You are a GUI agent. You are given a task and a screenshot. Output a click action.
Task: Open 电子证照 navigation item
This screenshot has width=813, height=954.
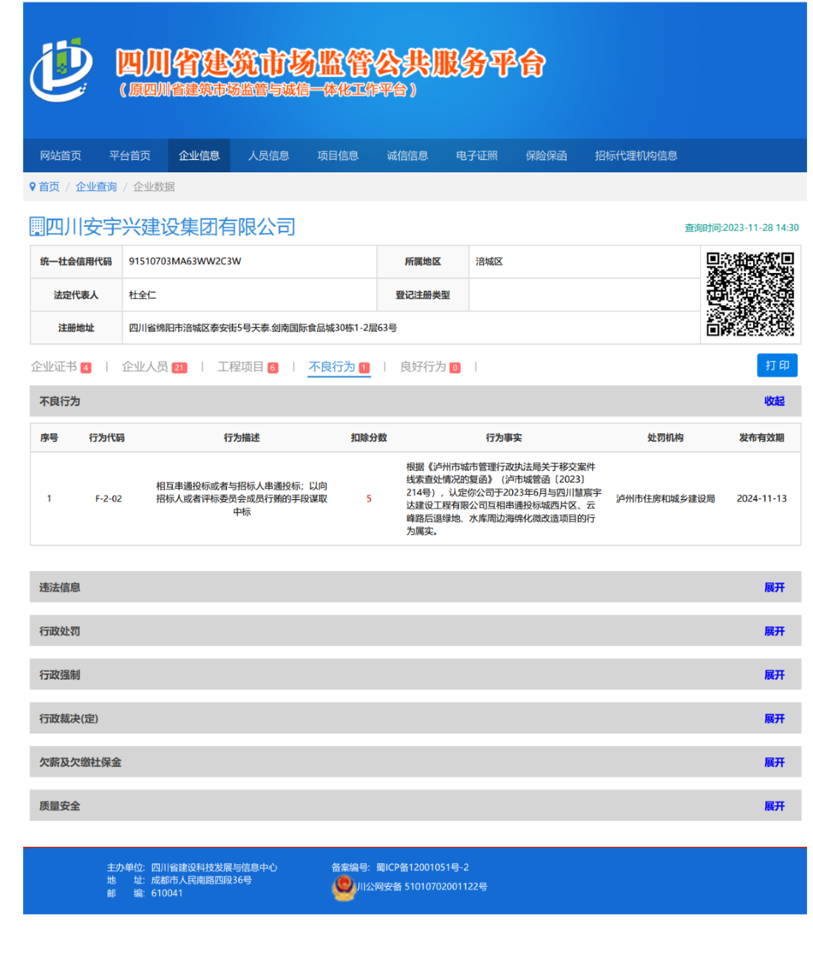coord(477,155)
